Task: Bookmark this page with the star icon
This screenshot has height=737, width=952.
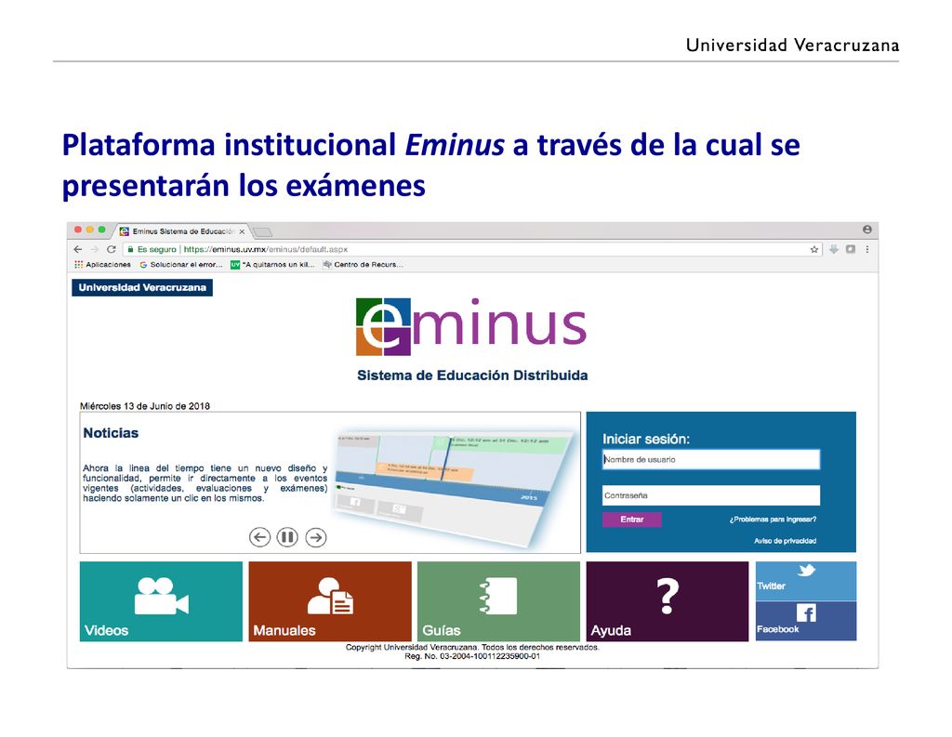Action: click(814, 249)
